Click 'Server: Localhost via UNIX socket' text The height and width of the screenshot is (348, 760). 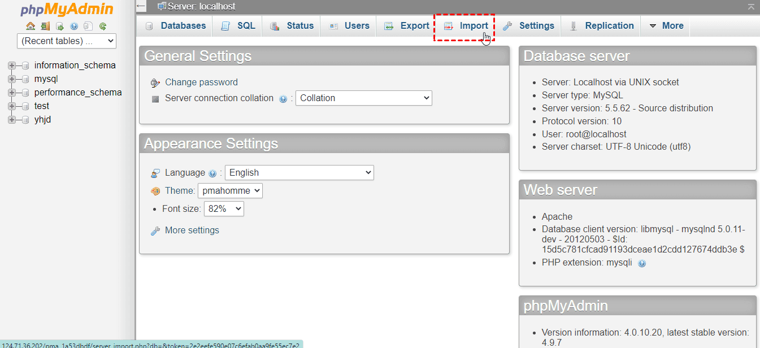click(x=610, y=82)
